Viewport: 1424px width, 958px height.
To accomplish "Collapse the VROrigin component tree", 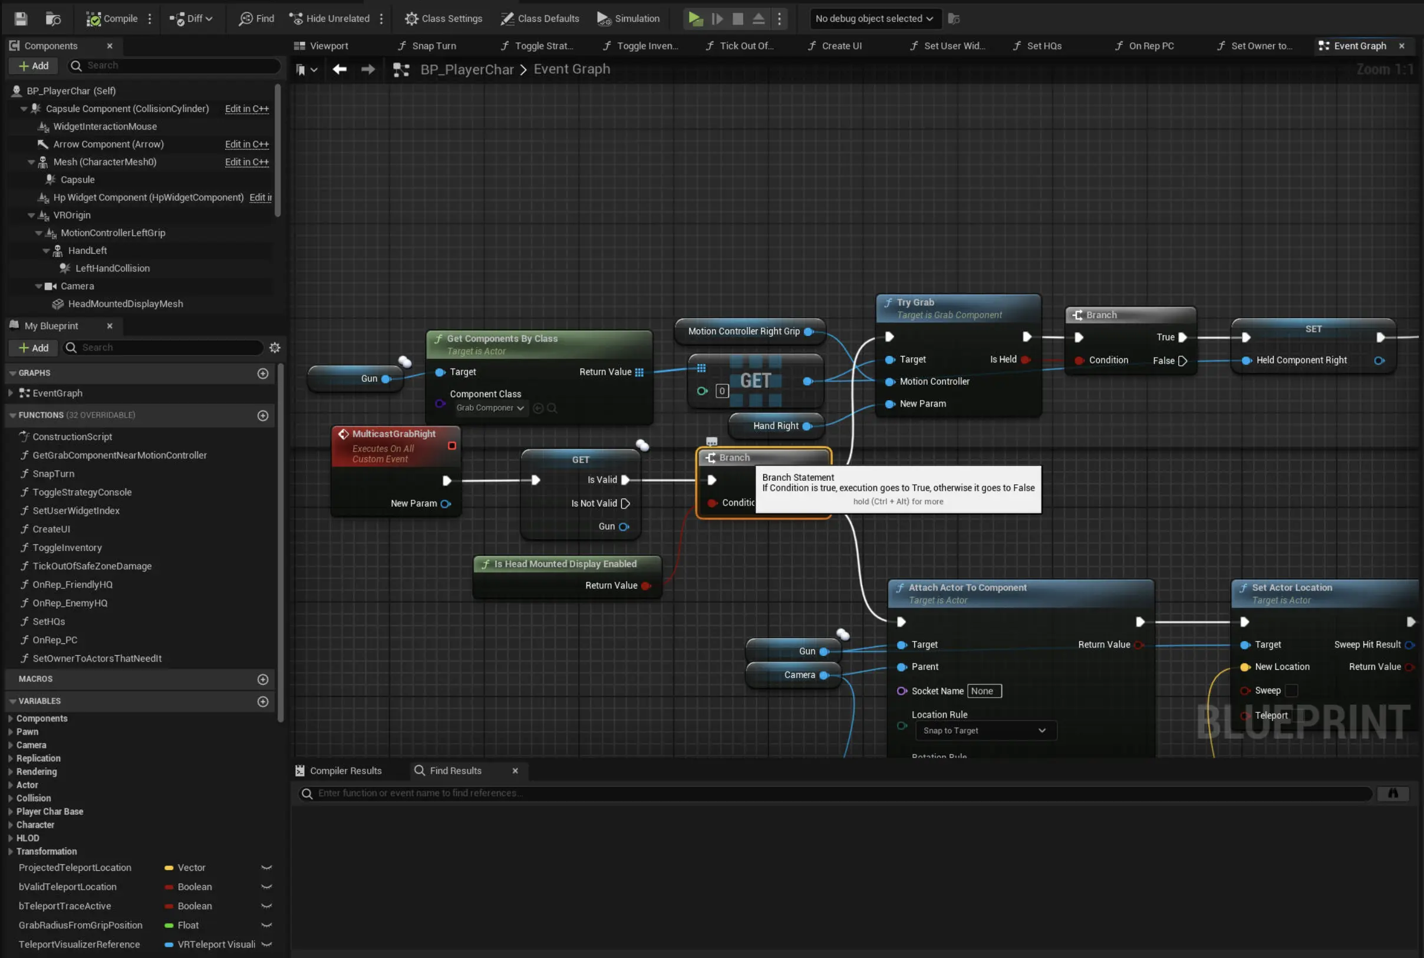I will pos(31,216).
